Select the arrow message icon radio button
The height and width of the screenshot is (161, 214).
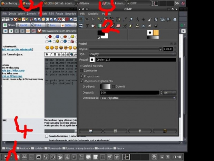[x=47, y=42]
